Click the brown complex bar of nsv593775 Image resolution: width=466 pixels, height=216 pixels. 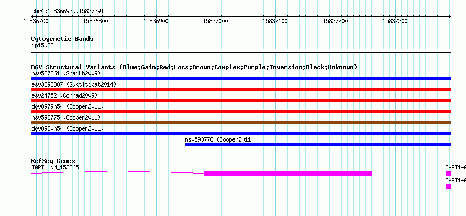tap(241, 123)
